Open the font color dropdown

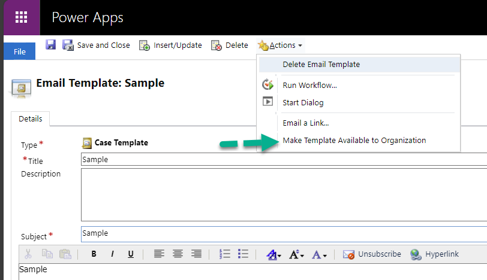pyautogui.click(x=319, y=255)
